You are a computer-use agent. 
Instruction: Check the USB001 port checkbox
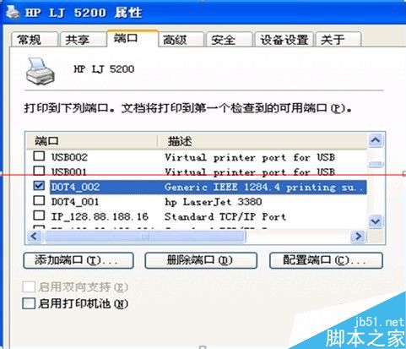[x=39, y=171]
